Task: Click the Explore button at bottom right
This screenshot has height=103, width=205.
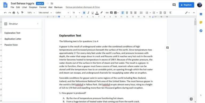Action: click(191, 99)
